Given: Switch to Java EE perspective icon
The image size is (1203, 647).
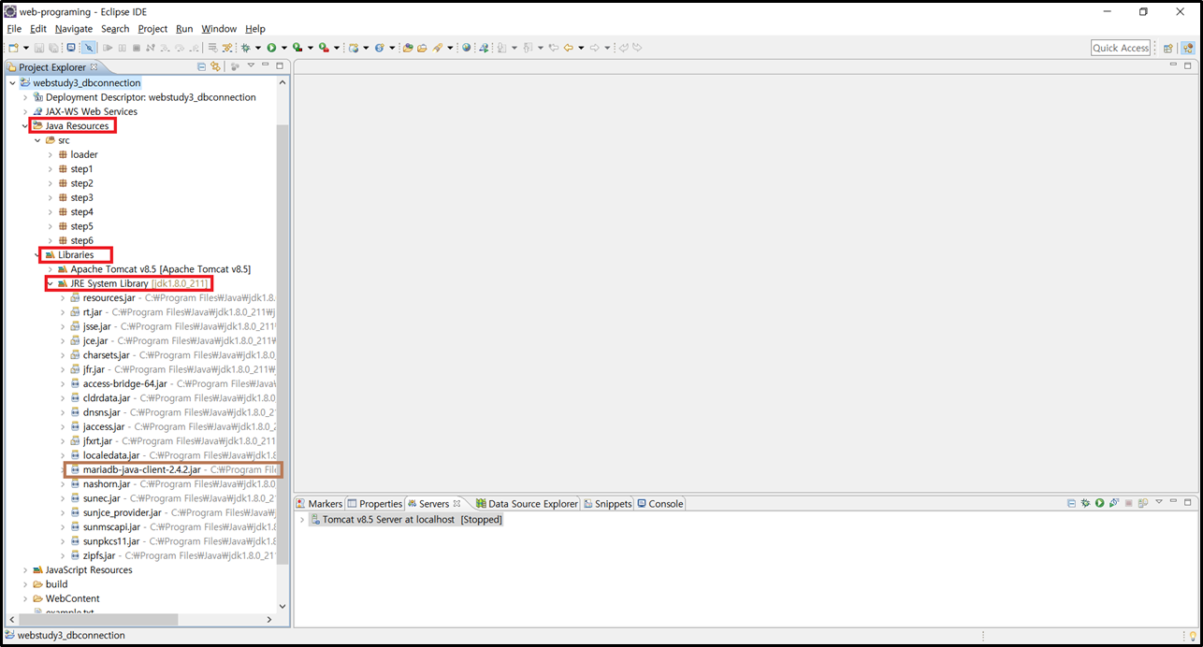Looking at the screenshot, I should (1187, 48).
